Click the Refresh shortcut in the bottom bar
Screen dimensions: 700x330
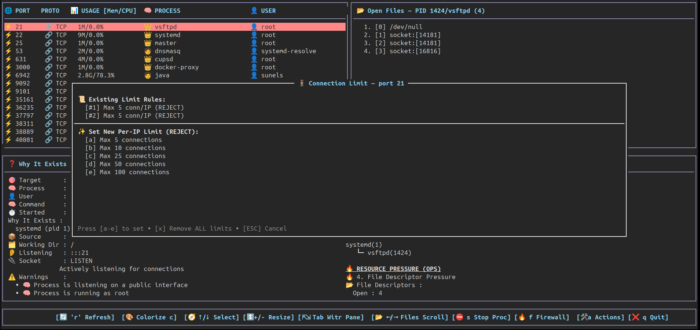(85, 317)
